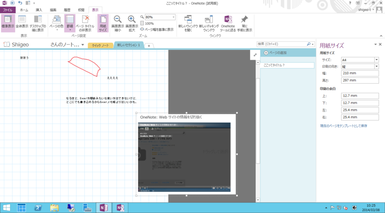Open ページの色 page color button
The width and height of the screenshot is (385, 213).
57,23
